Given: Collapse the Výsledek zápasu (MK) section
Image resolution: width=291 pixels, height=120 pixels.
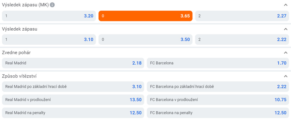Looking at the screenshot, I should [285, 5].
